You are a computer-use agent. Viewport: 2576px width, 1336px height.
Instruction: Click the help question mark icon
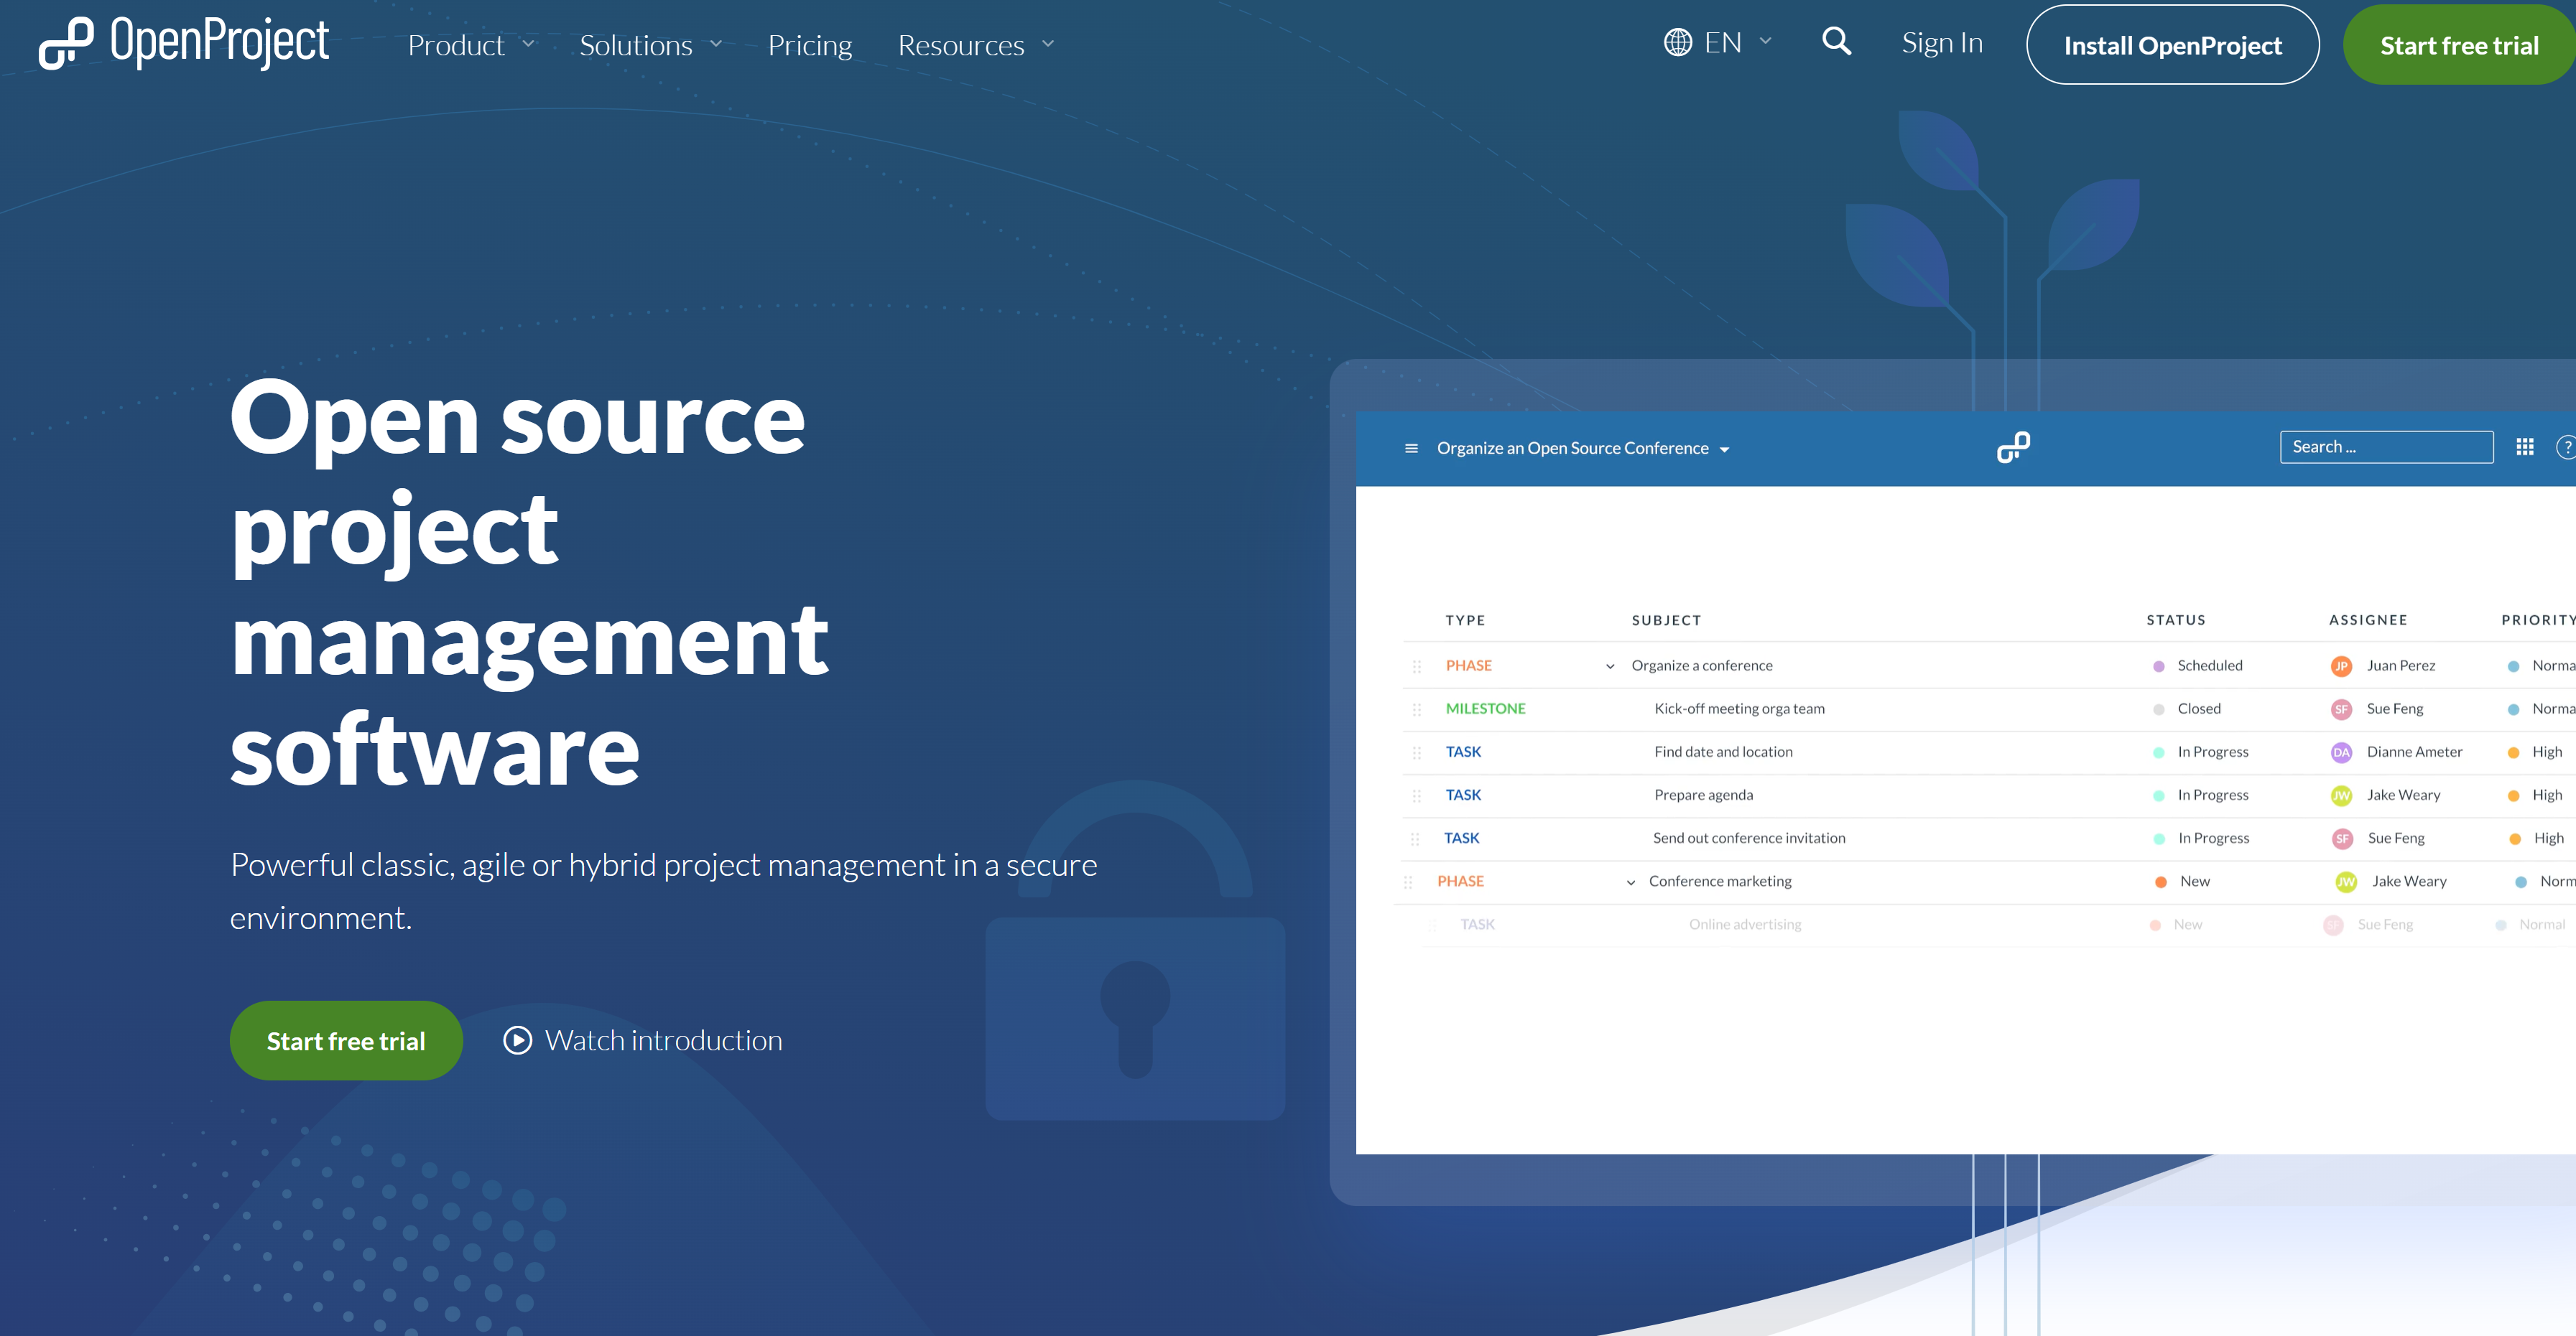(x=2566, y=447)
